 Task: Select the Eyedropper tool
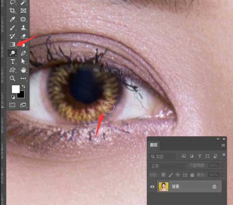point(13,19)
